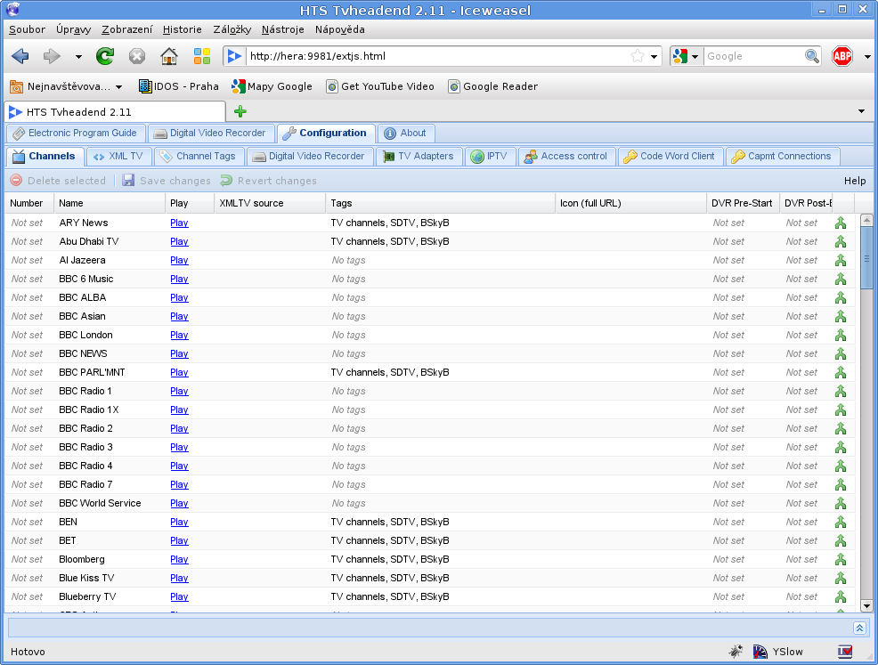Open the IDOS - Praha bookmark

click(x=178, y=86)
